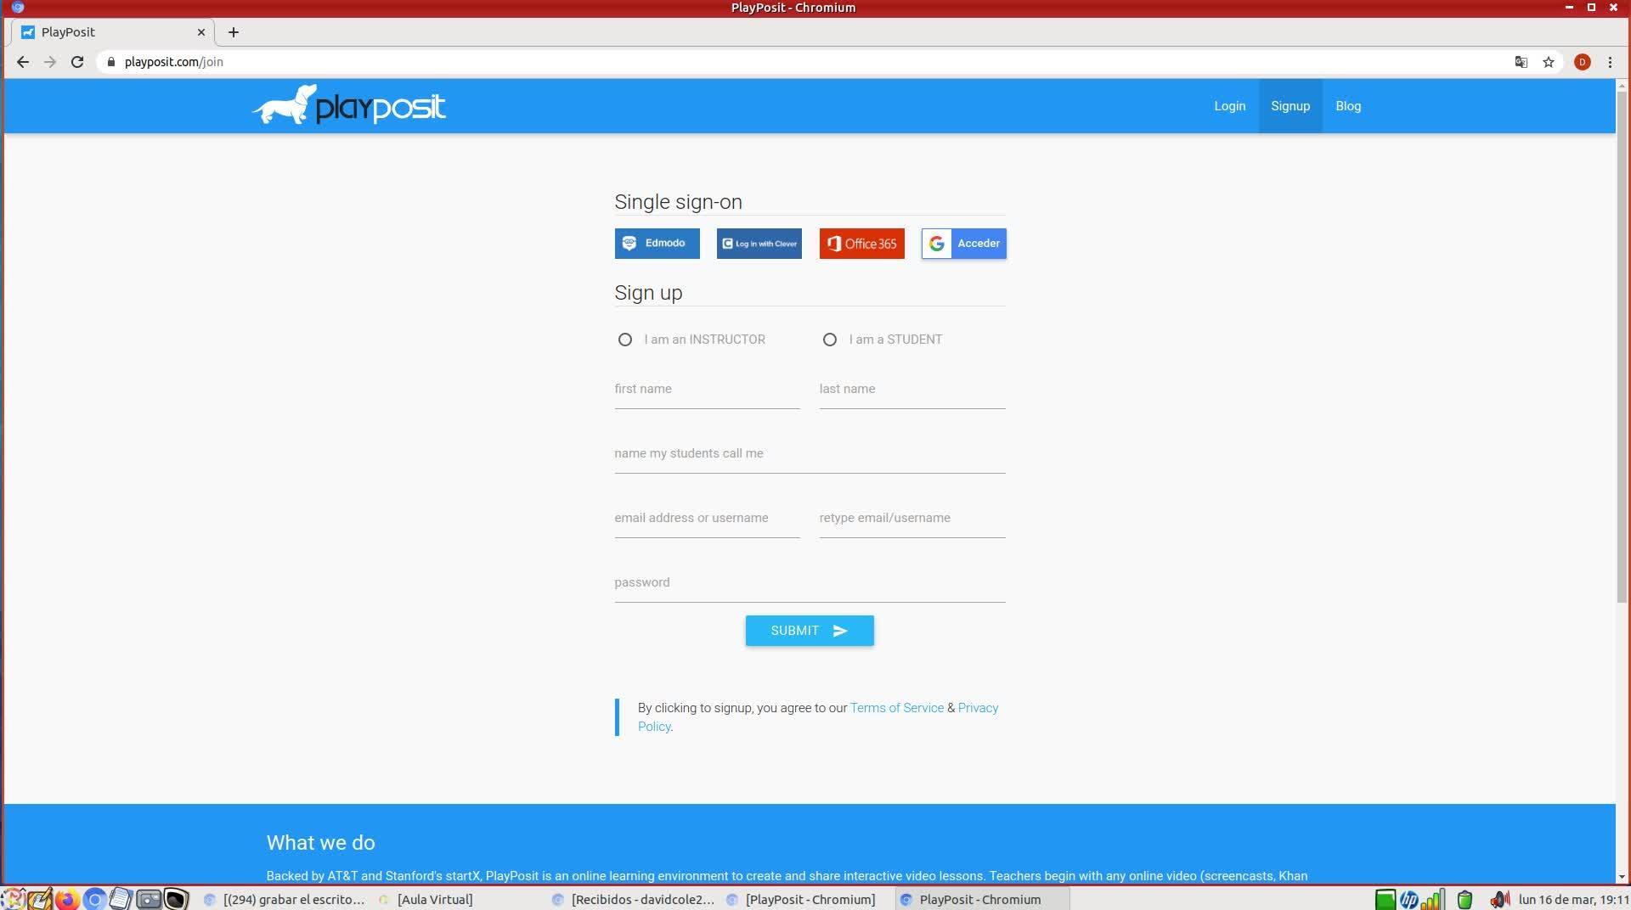Open the Privacy Policy link
Viewport: 1631px width, 910px height.
[978, 708]
